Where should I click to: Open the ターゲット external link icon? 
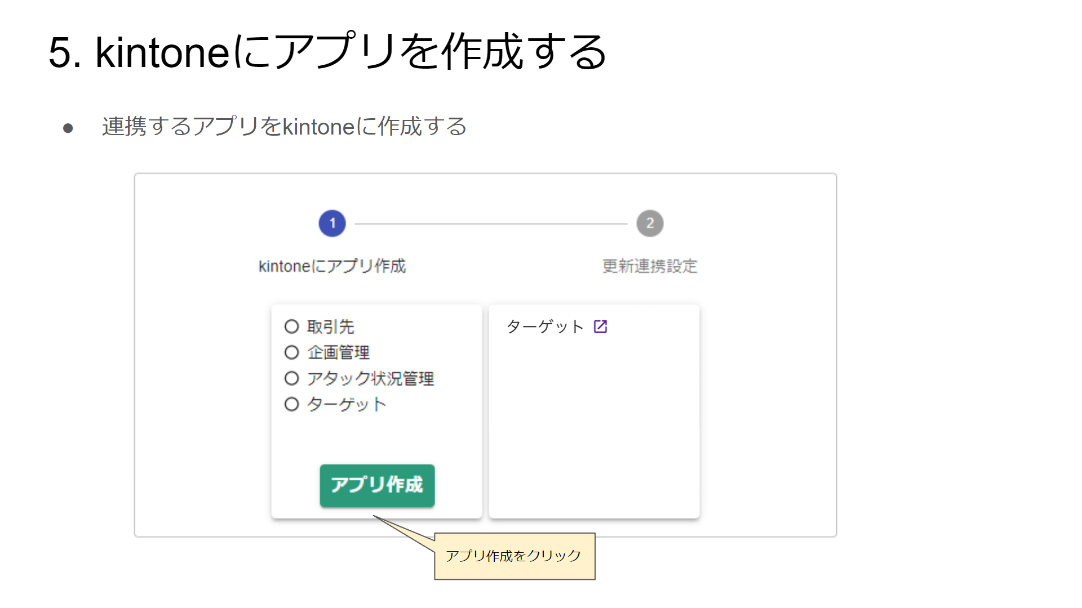pos(600,327)
